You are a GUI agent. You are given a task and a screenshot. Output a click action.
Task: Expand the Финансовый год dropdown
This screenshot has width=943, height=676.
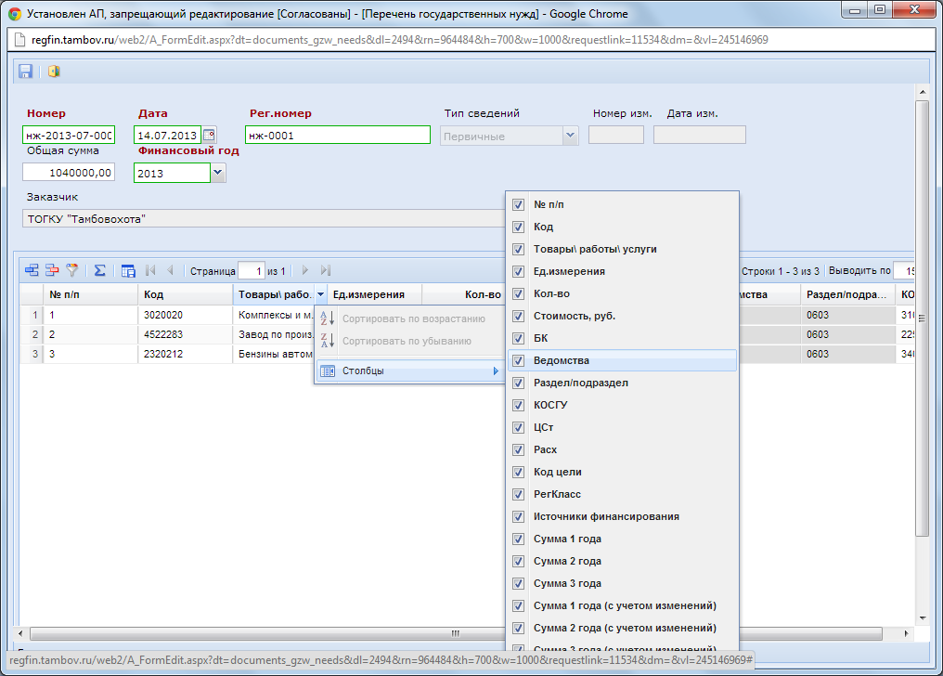click(217, 173)
